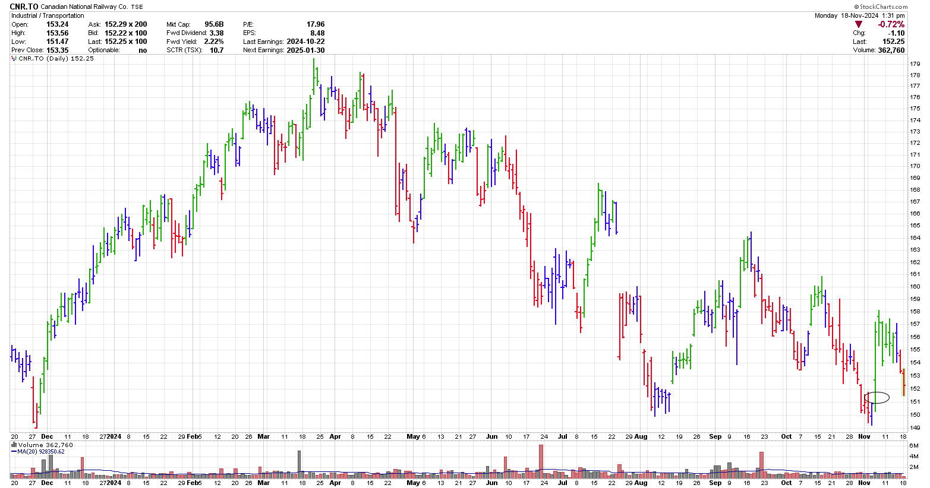Image resolution: width=930 pixels, height=488 pixels.
Task: Click the red down-triangle change indicator
Action: 859,24
